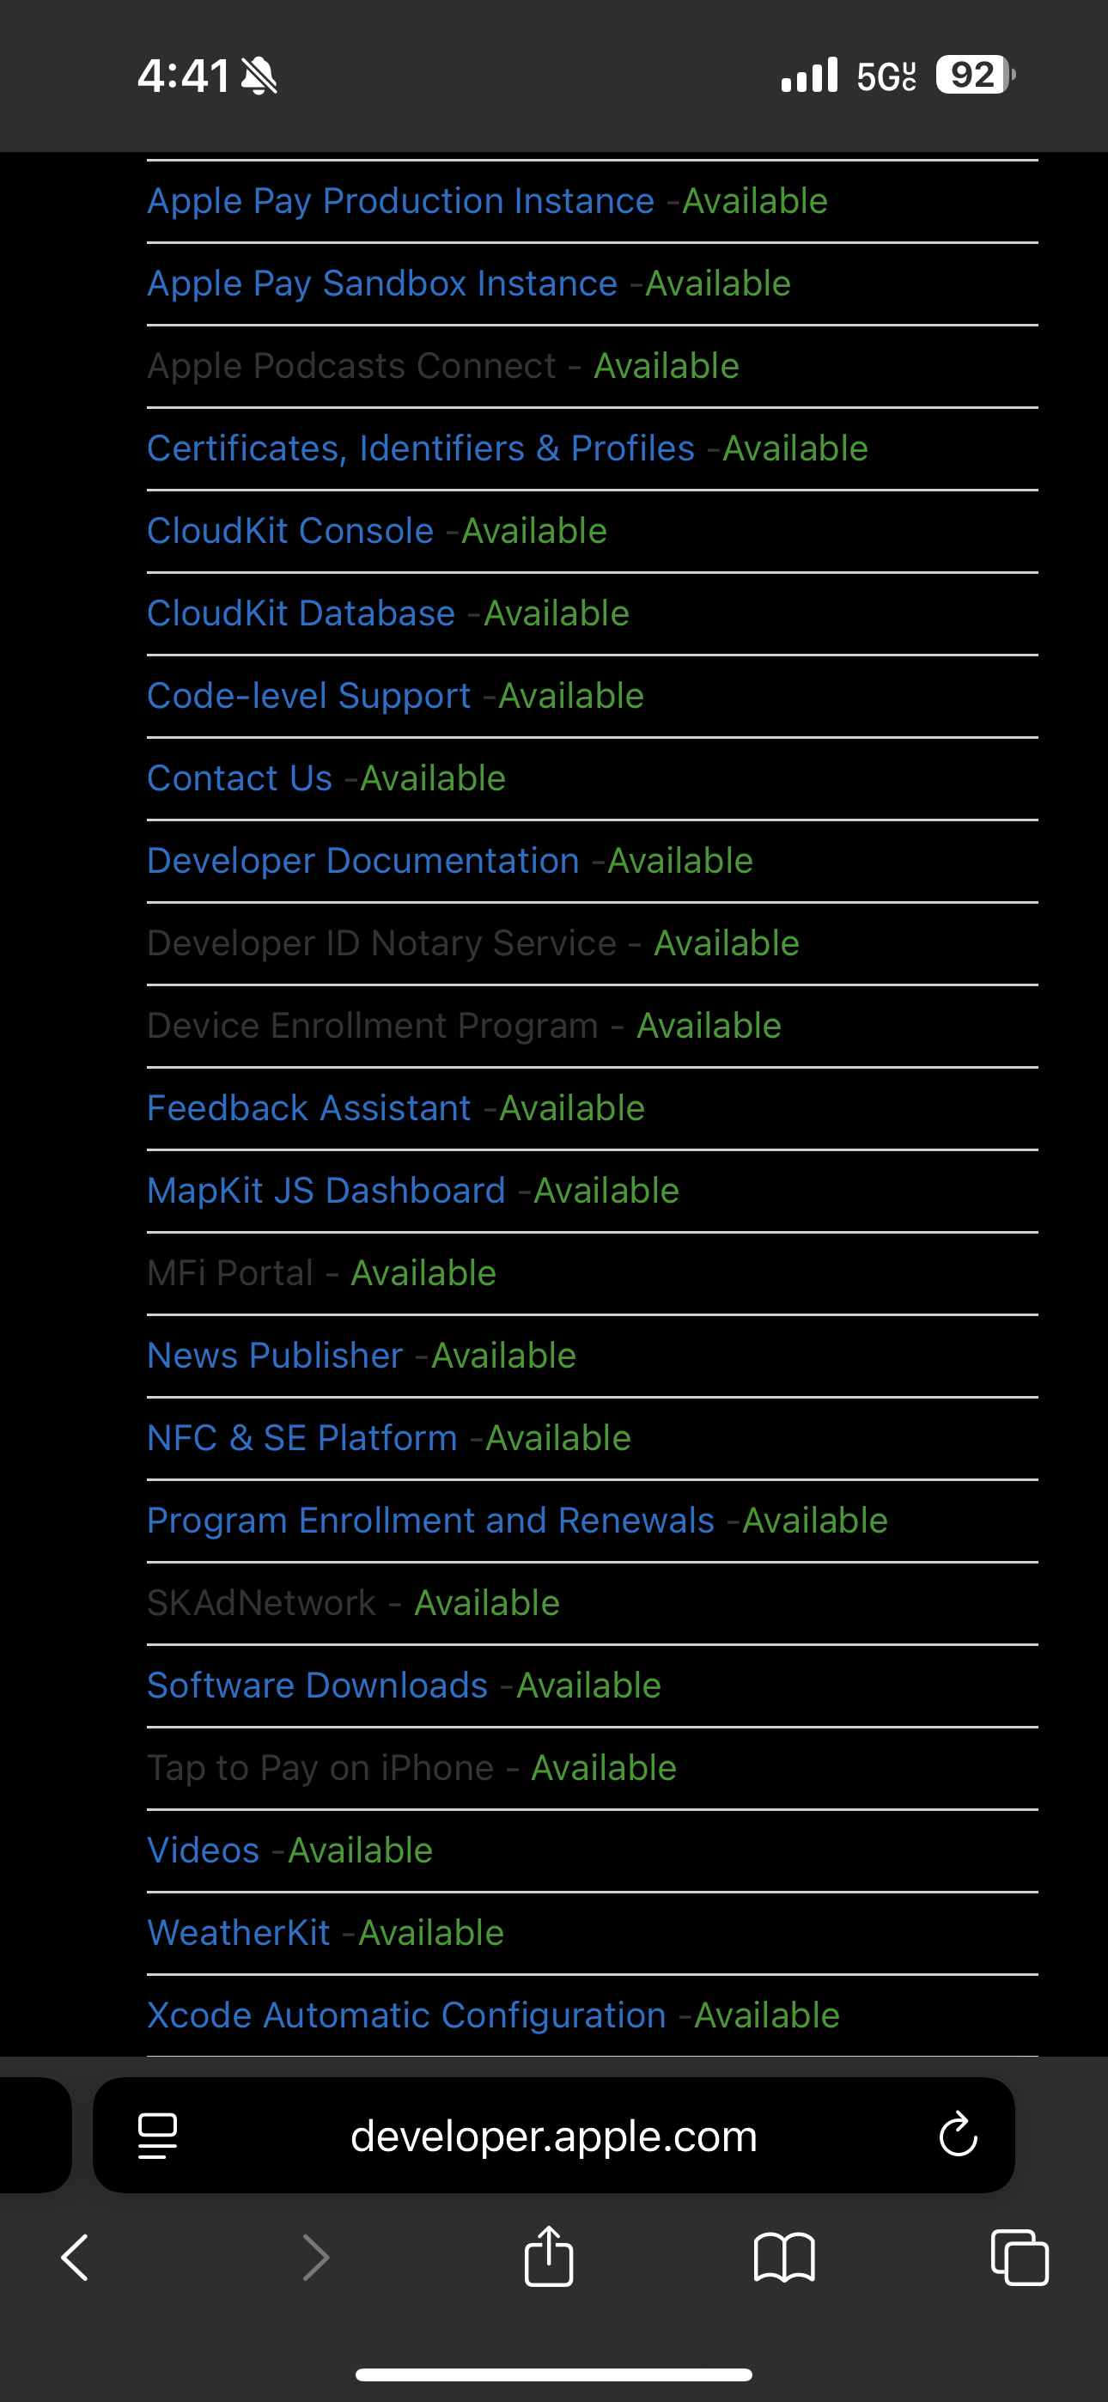The width and height of the screenshot is (1108, 2402).
Task: Tap the silent mode bell icon
Action: [x=259, y=76]
